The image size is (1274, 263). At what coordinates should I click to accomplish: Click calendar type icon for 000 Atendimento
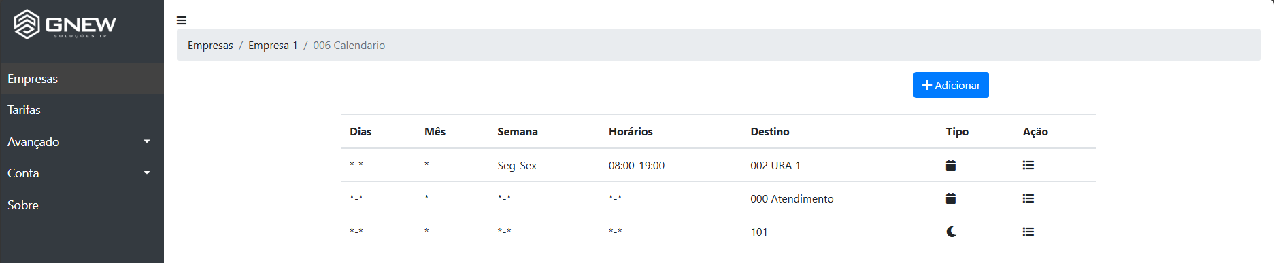(951, 198)
